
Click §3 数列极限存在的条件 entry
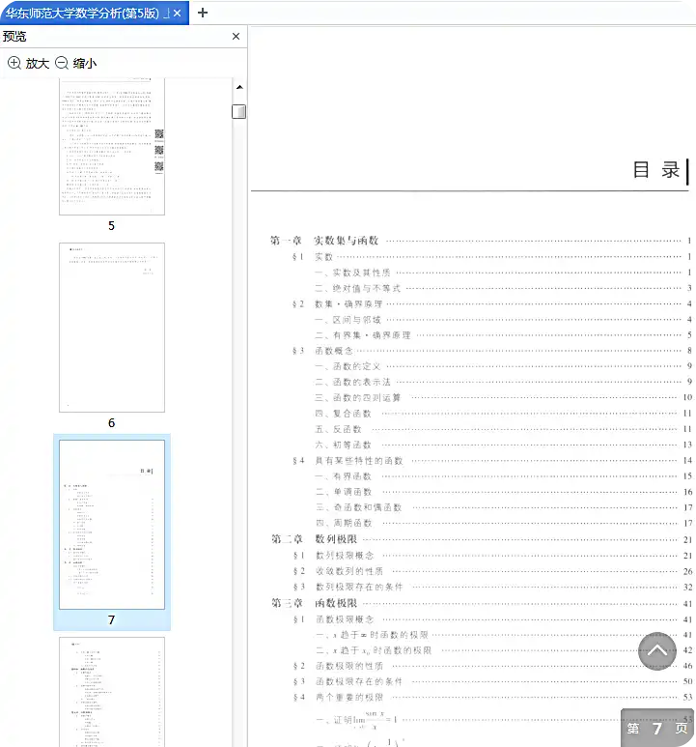[492, 587]
